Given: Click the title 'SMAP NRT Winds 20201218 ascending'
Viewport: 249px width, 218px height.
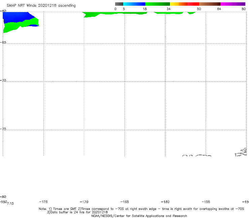Looking at the screenshot, I should [x=41, y=5].
